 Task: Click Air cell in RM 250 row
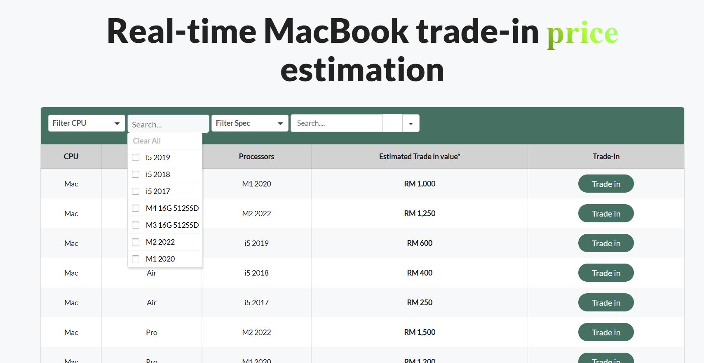tap(152, 303)
